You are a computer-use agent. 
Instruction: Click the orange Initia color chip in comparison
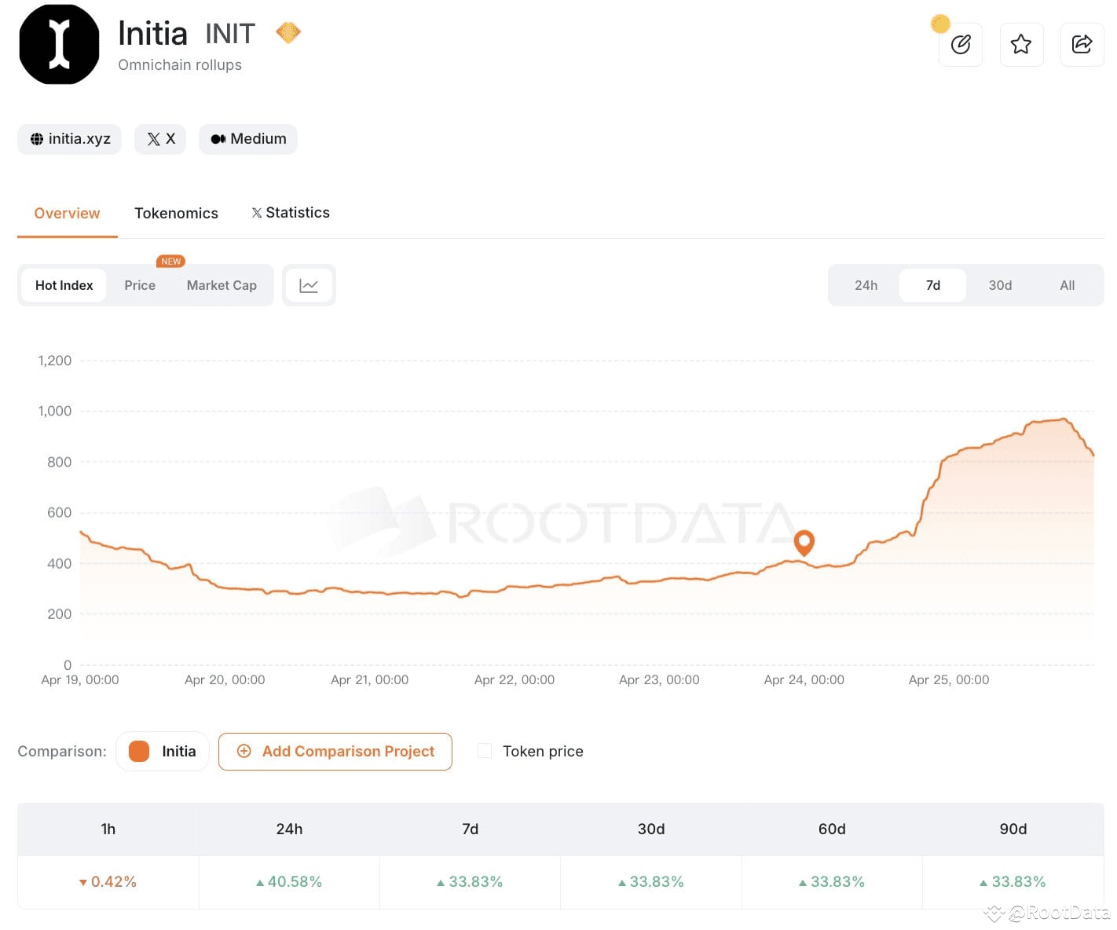138,751
